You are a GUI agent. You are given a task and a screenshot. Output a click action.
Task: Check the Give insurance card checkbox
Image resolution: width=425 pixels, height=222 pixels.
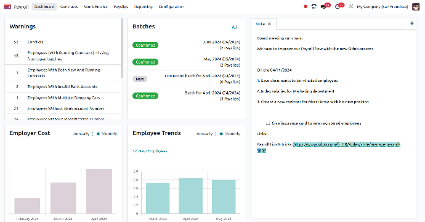click(x=268, y=123)
